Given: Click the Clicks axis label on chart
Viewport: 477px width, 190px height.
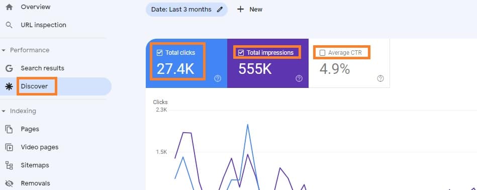Looking at the screenshot, I should click(160, 102).
